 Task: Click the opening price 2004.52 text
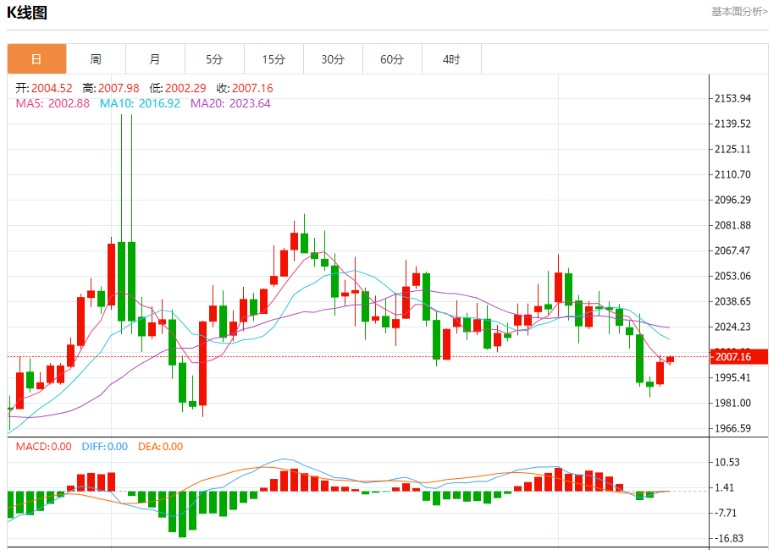tap(52, 88)
